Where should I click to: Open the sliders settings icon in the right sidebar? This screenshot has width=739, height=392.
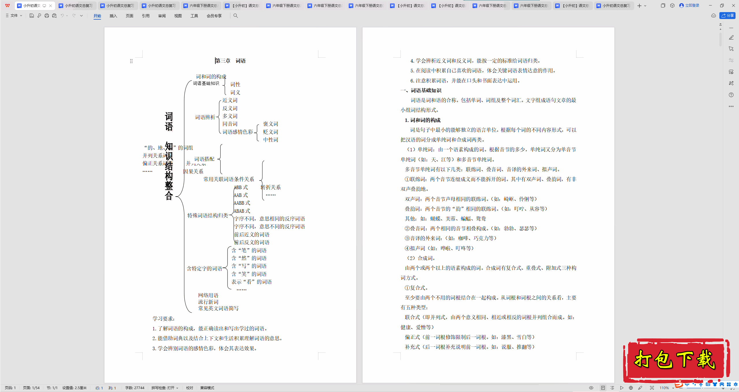[x=731, y=60]
